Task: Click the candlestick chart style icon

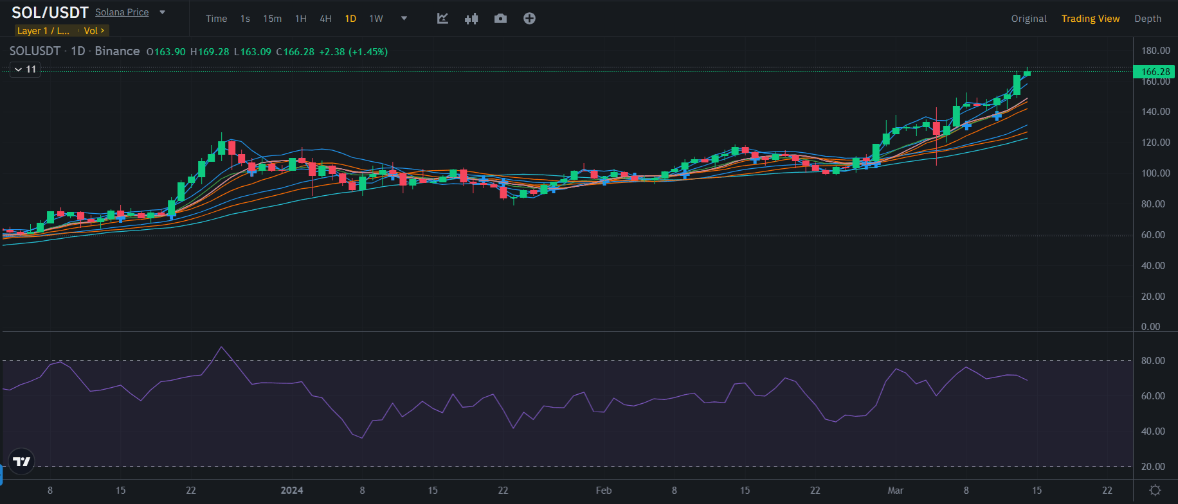Action: (471, 19)
